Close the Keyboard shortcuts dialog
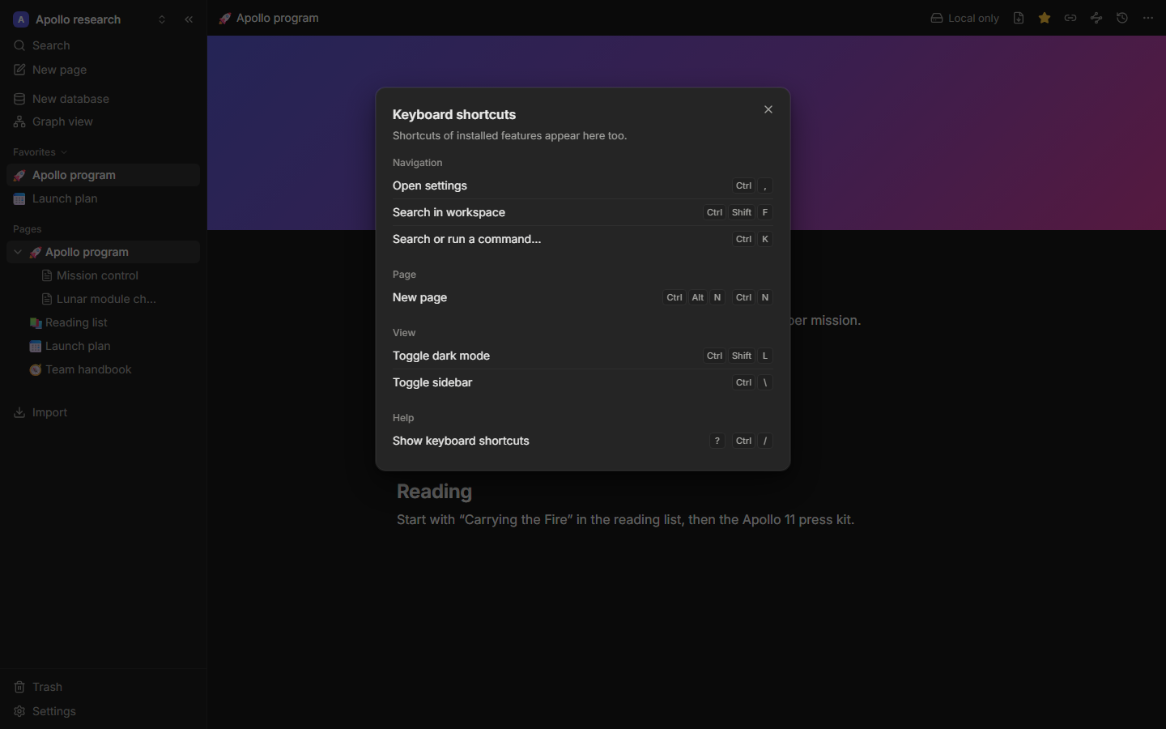1166x729 pixels. tap(768, 109)
